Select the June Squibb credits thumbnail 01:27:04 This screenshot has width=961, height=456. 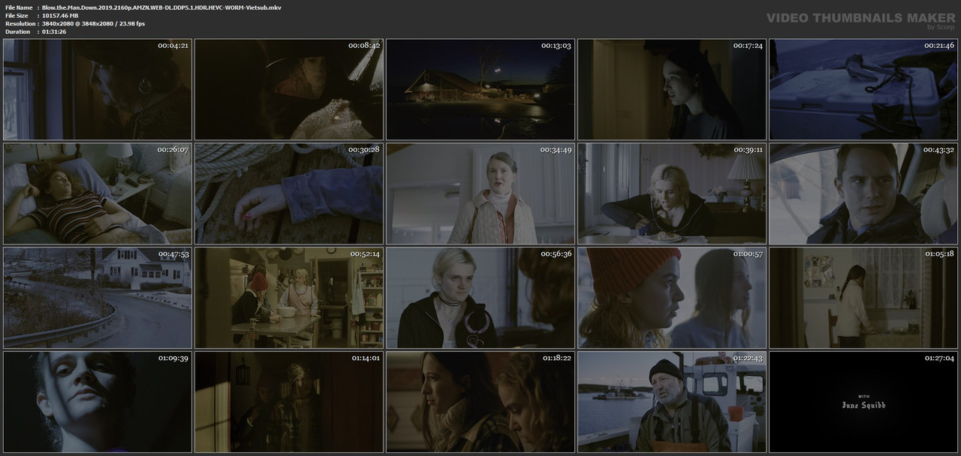[863, 402]
